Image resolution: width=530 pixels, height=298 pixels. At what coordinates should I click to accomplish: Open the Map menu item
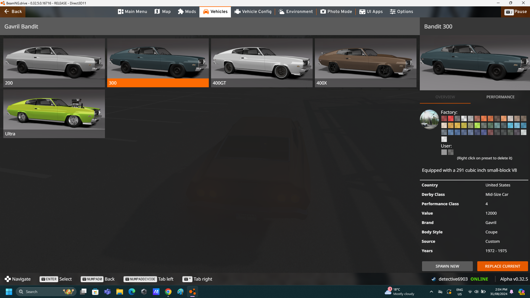[x=162, y=12]
